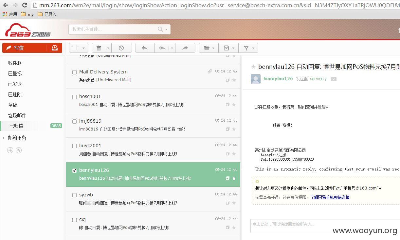
Task: Click the sender avatar thumbnail
Action: (x=256, y=79)
